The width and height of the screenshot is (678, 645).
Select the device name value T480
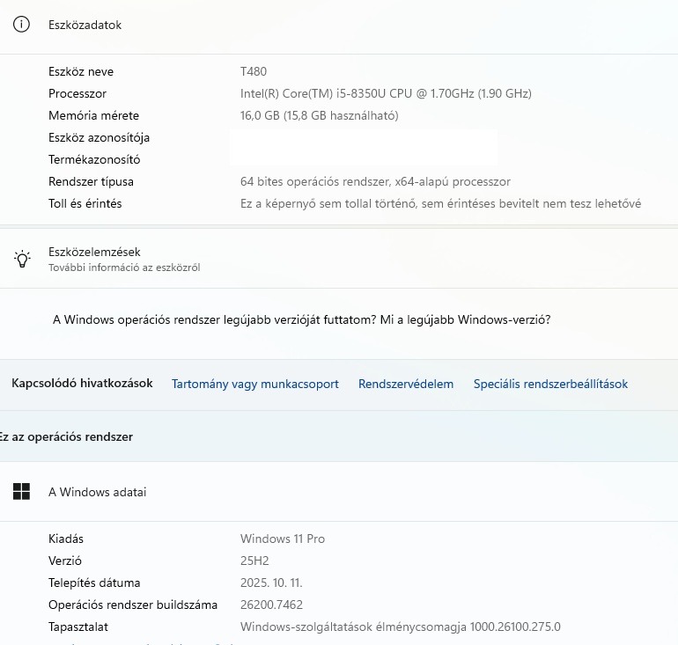tap(254, 71)
